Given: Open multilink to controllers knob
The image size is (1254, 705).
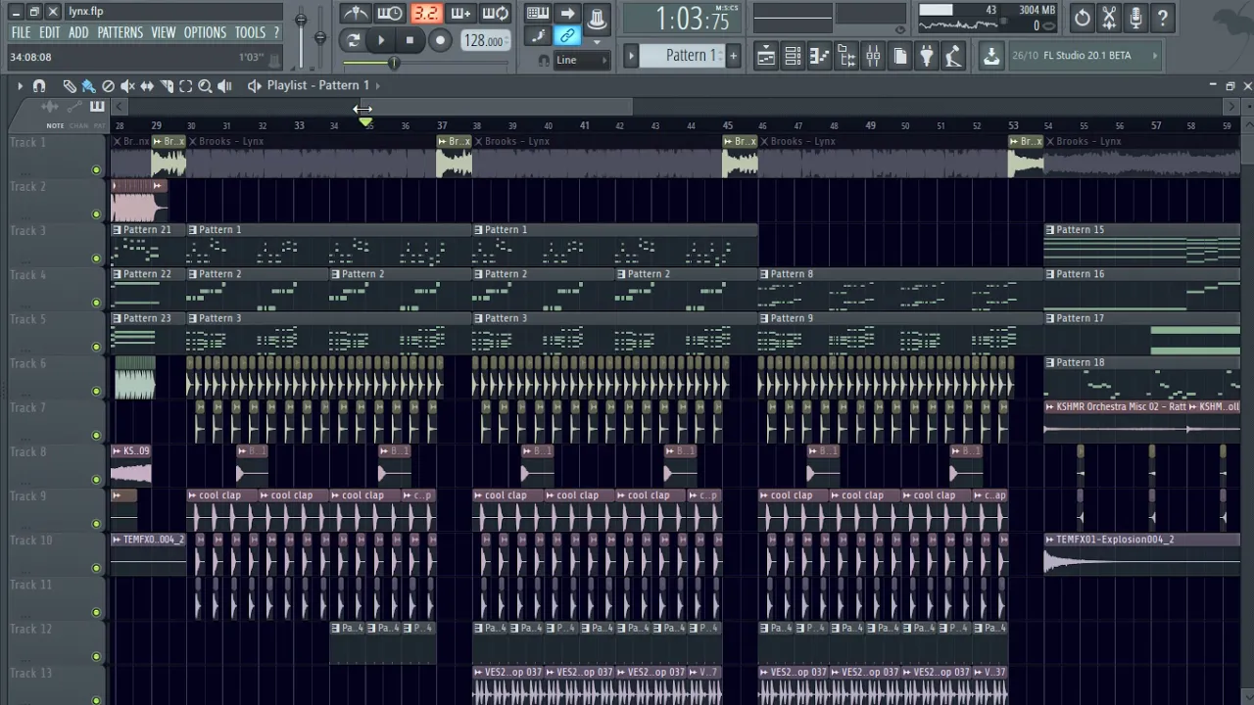Looking at the screenshot, I should coord(597,18).
